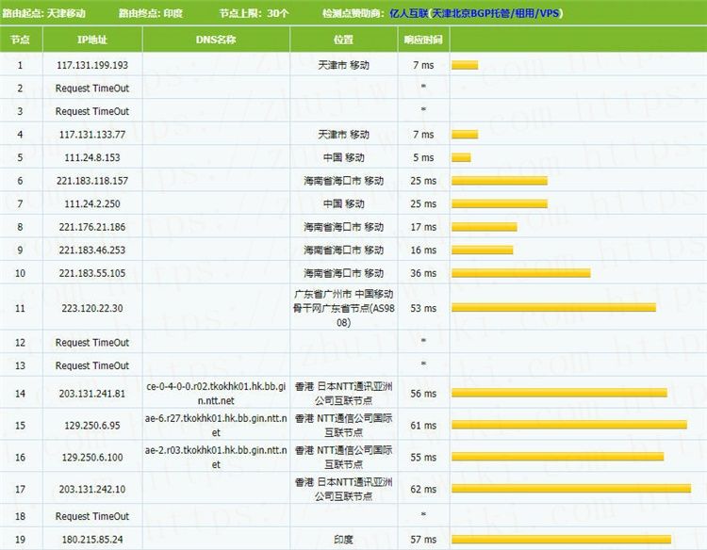Select IP address 111.24.8.153
707x550 pixels.
[x=92, y=157]
